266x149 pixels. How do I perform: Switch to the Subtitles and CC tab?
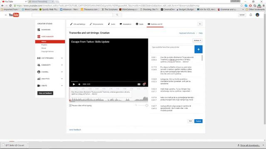[155, 24]
